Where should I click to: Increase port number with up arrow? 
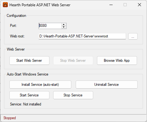tap(64, 25)
